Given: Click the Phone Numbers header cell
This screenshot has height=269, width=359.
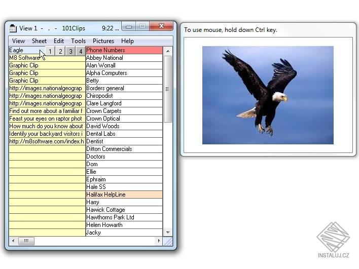Looking at the screenshot, I should tap(124, 50).
